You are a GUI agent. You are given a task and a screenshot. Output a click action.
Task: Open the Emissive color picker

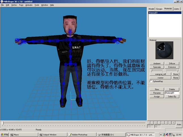pos(172,67)
